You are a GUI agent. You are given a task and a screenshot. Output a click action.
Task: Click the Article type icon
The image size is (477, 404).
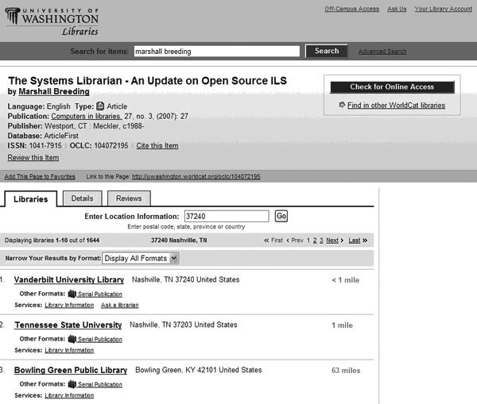[100, 106]
